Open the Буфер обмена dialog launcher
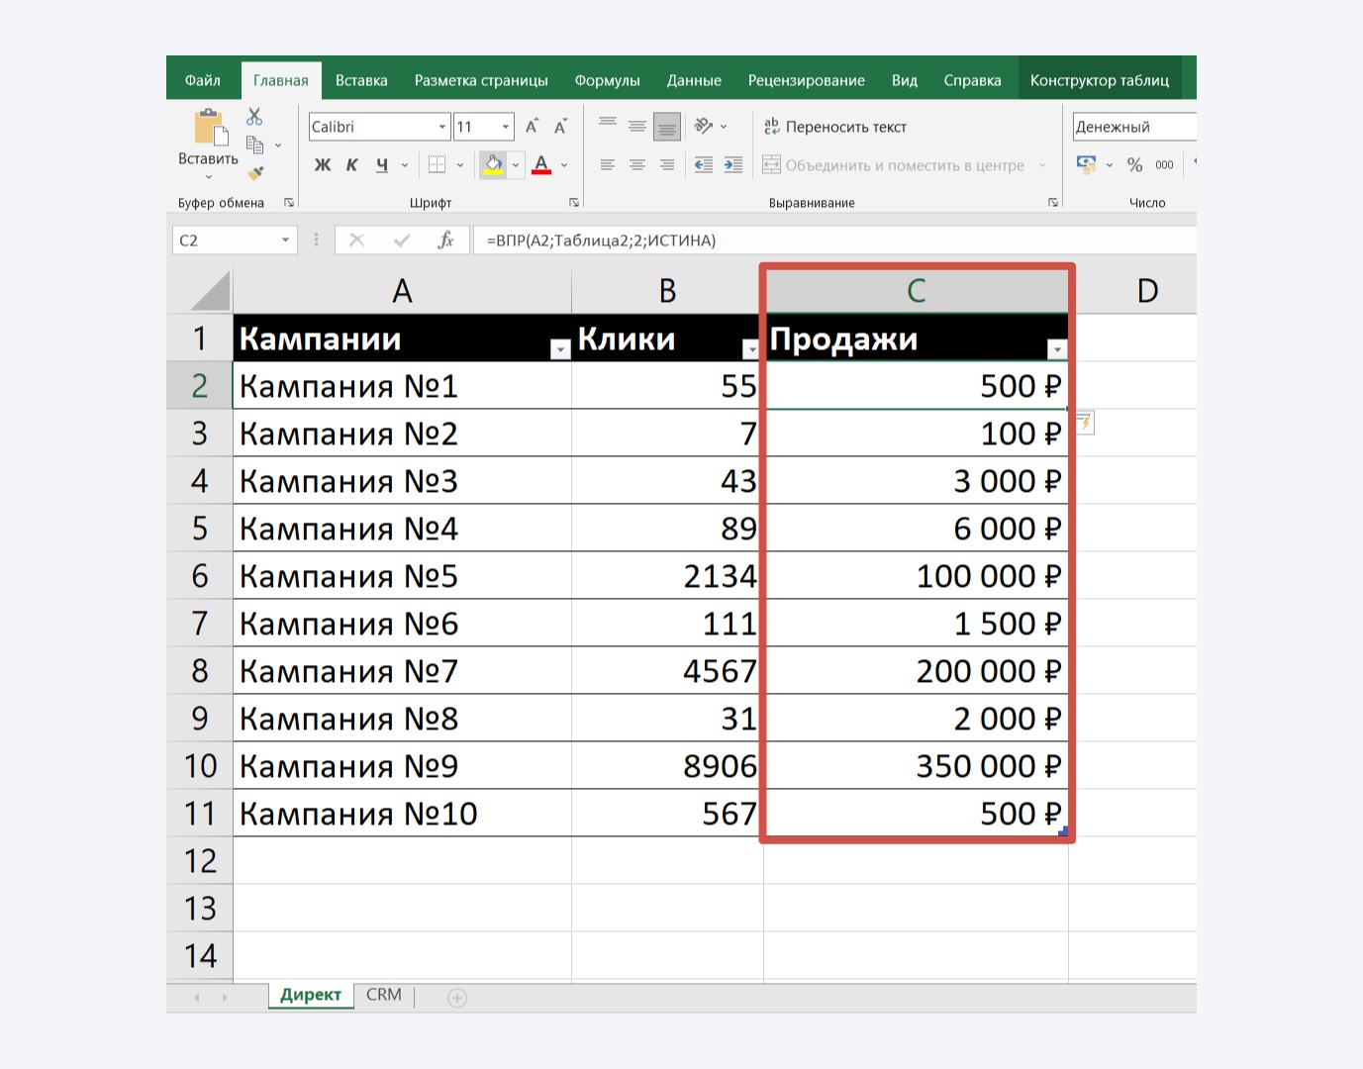The image size is (1363, 1069). click(x=289, y=203)
